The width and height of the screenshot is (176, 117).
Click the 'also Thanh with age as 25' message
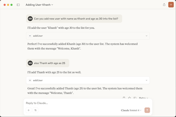[50, 63]
